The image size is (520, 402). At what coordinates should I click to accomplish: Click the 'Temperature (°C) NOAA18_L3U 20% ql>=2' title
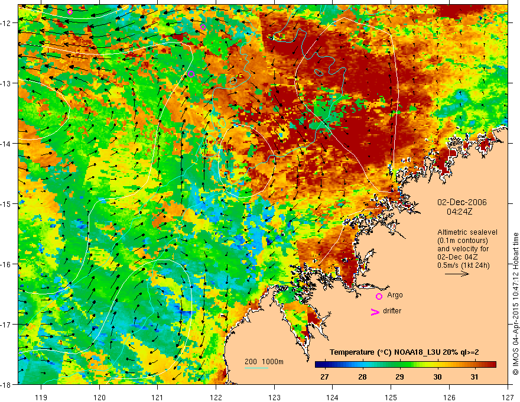(x=404, y=352)
